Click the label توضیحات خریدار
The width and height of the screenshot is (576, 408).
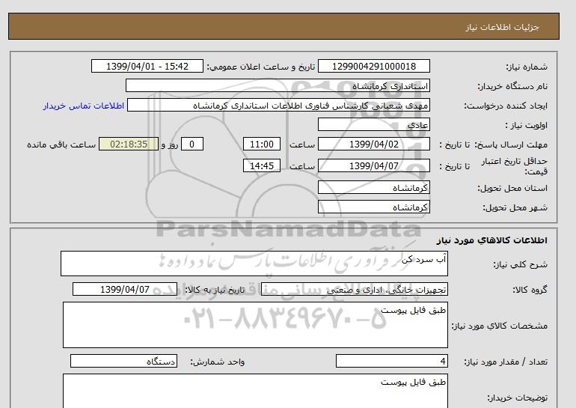(x=517, y=398)
